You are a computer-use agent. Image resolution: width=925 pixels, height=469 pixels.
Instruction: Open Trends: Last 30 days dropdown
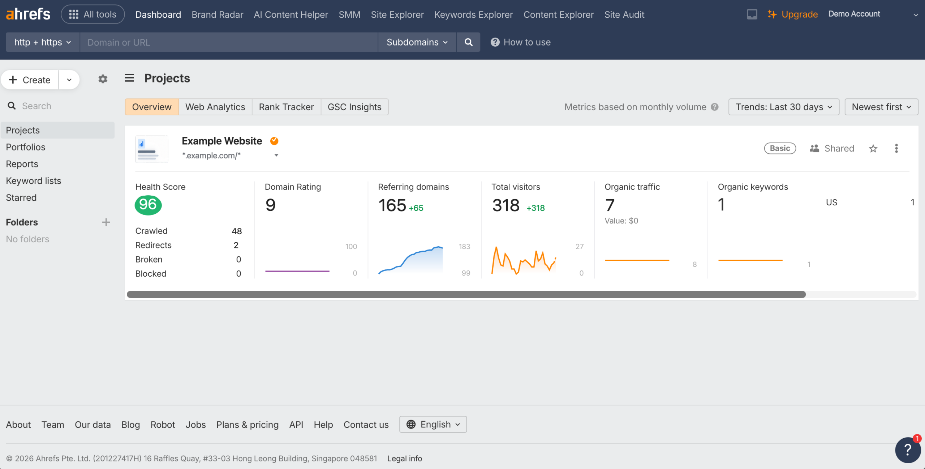click(x=784, y=107)
